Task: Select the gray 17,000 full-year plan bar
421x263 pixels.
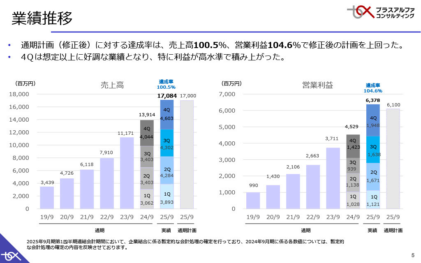Action: pos(187,154)
